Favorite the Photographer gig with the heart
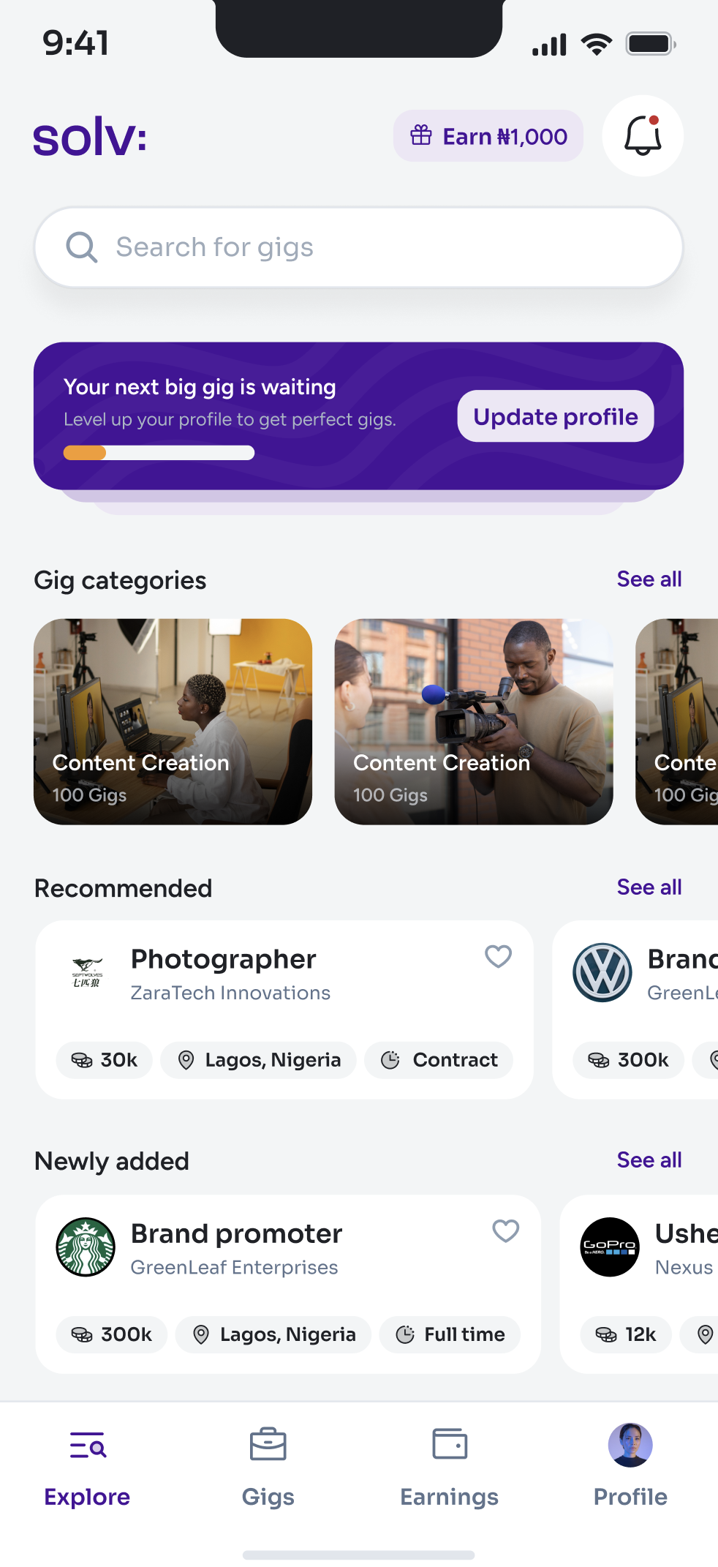 (x=498, y=956)
